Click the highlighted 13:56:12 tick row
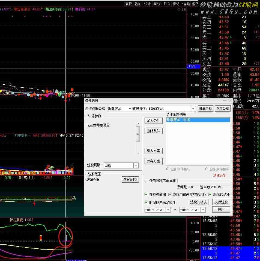The image size is (260, 261). [x=230, y=248]
